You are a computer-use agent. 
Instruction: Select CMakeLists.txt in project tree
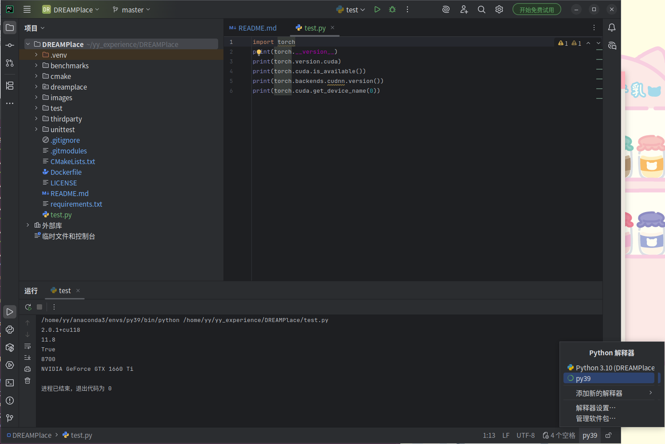pyautogui.click(x=73, y=161)
